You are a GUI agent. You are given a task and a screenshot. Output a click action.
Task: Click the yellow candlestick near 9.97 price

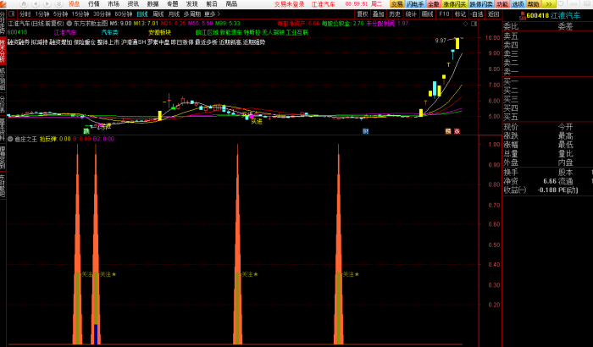pyautogui.click(x=458, y=42)
